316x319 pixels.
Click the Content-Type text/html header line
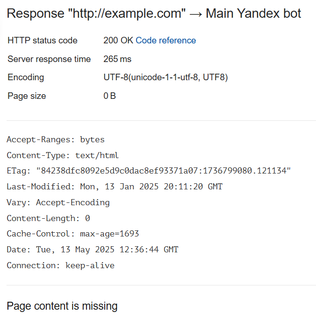tap(63, 155)
